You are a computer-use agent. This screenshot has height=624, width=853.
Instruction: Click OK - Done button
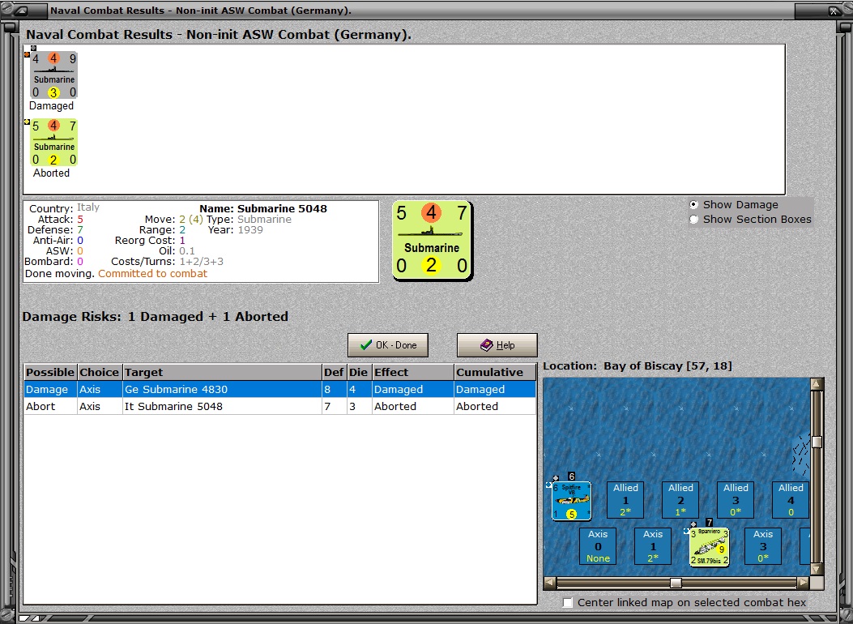tap(388, 345)
